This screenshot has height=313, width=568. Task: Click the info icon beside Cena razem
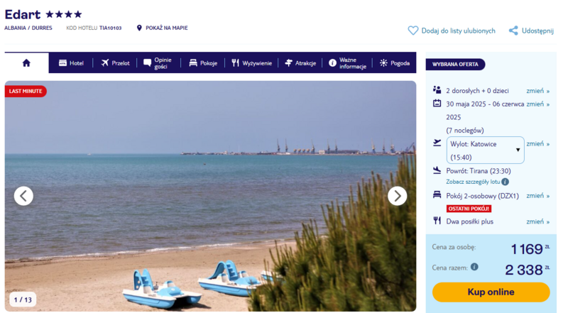click(x=474, y=267)
